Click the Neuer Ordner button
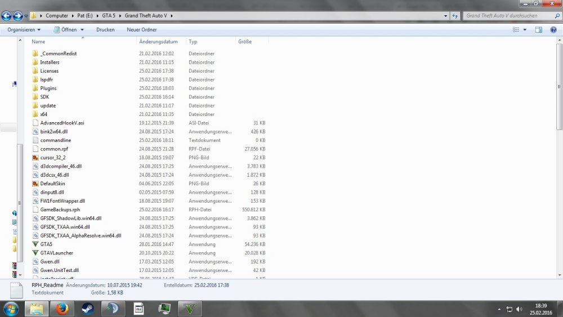The image size is (563, 317). click(141, 30)
